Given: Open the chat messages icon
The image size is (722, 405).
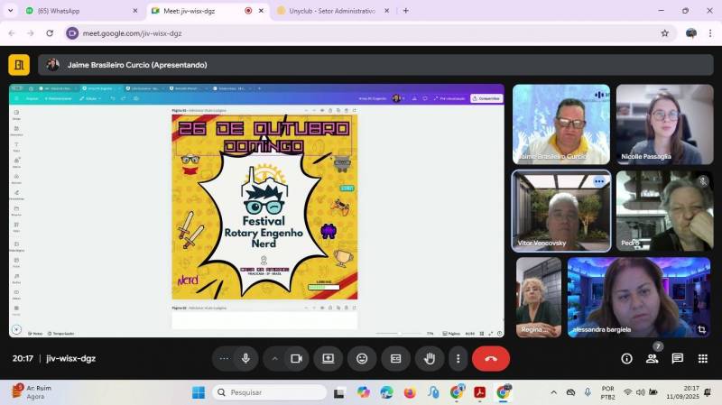Looking at the screenshot, I should 677,358.
